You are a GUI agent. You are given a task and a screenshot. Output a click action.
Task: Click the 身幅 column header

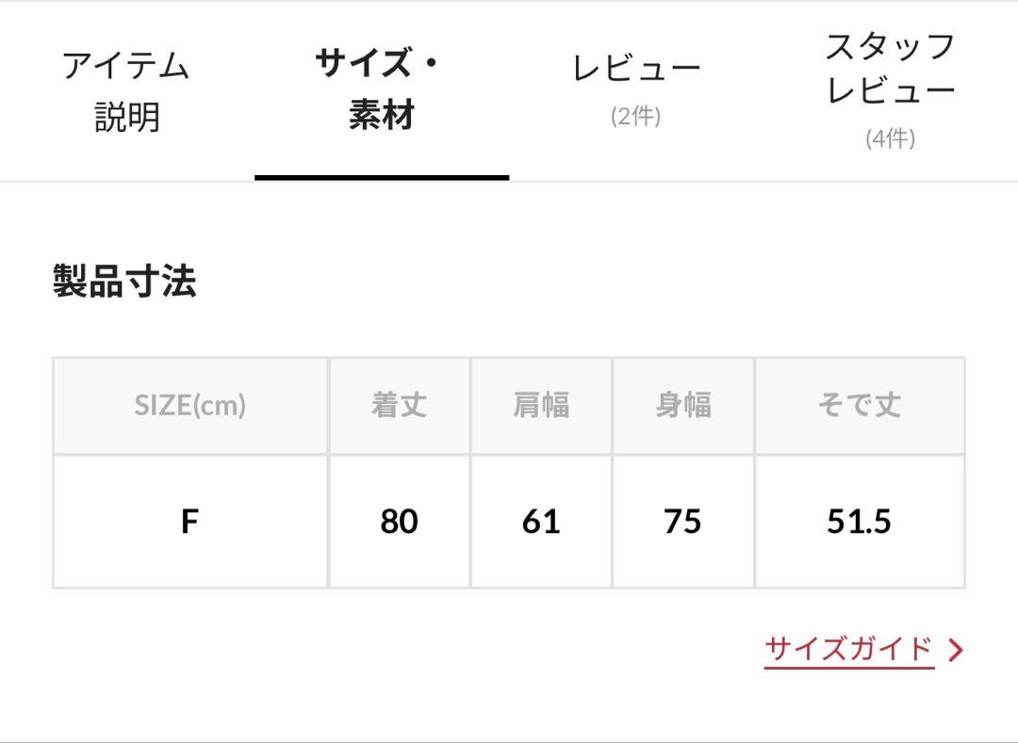tap(683, 406)
